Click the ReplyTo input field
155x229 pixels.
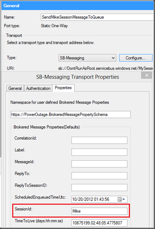[x=99, y=176]
